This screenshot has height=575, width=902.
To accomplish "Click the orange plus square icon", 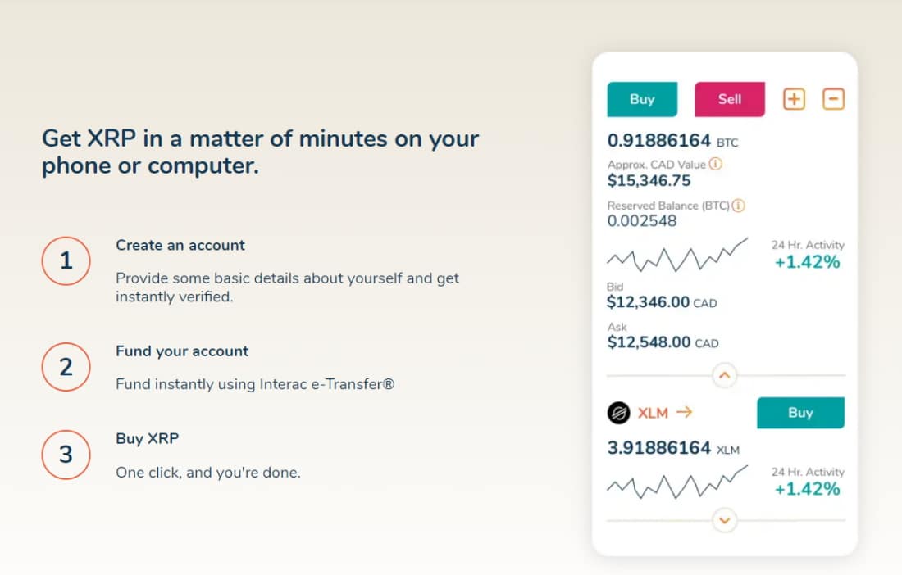I will point(794,99).
